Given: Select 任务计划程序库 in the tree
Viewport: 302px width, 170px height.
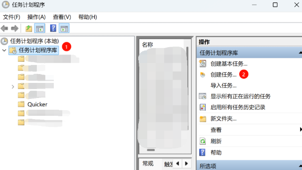Looking at the screenshot, I should coord(38,50).
